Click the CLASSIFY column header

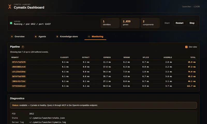[x=64, y=57]
